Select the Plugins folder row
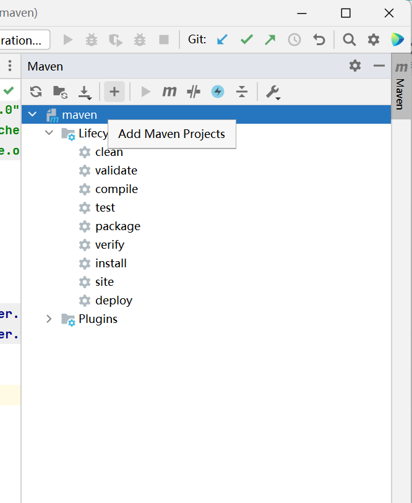 (206, 319)
